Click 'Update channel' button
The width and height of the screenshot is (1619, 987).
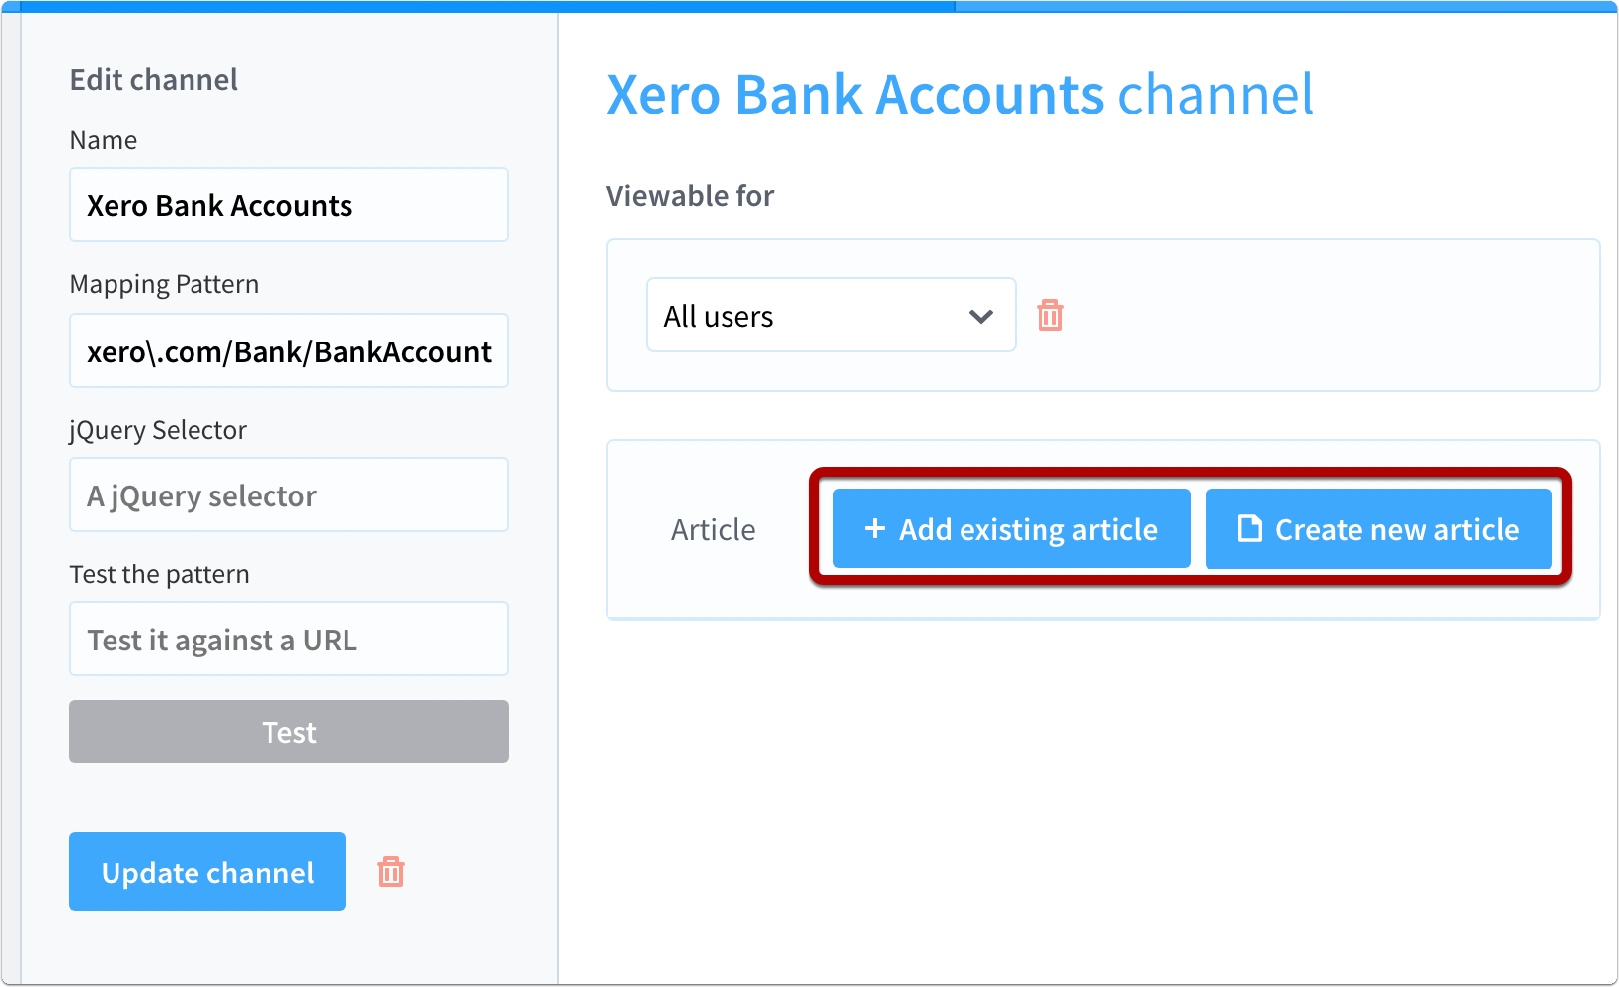tap(207, 872)
